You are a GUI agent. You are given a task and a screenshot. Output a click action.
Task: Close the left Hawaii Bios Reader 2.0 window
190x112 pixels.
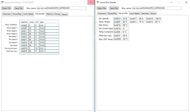tap(91, 2)
